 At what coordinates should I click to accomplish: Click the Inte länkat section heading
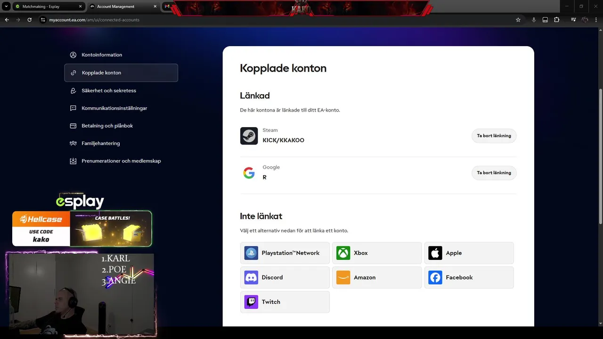pos(261,216)
